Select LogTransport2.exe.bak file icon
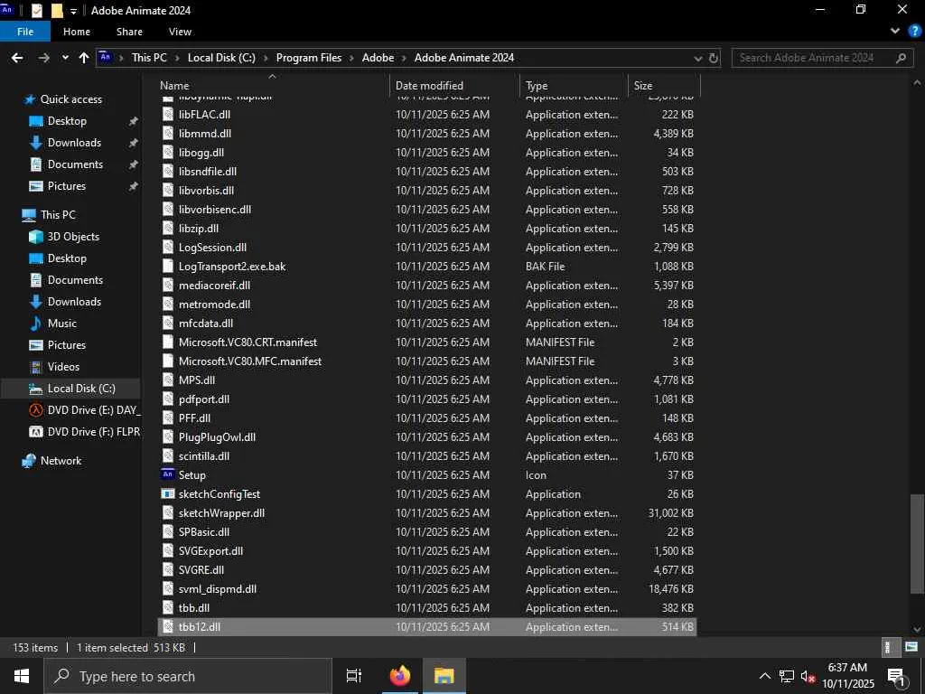 pos(168,267)
